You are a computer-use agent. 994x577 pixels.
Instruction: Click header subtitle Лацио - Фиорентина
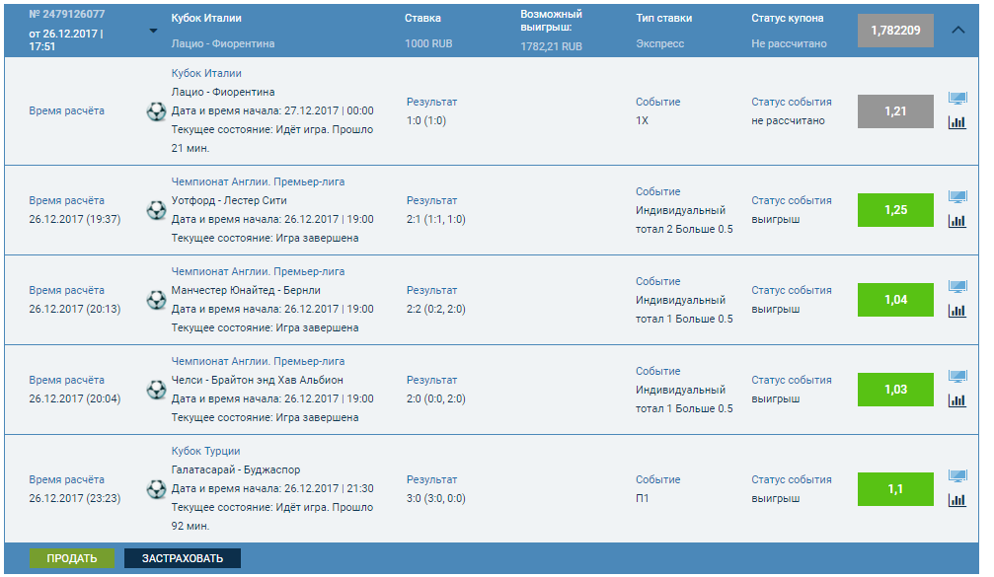pos(223,43)
